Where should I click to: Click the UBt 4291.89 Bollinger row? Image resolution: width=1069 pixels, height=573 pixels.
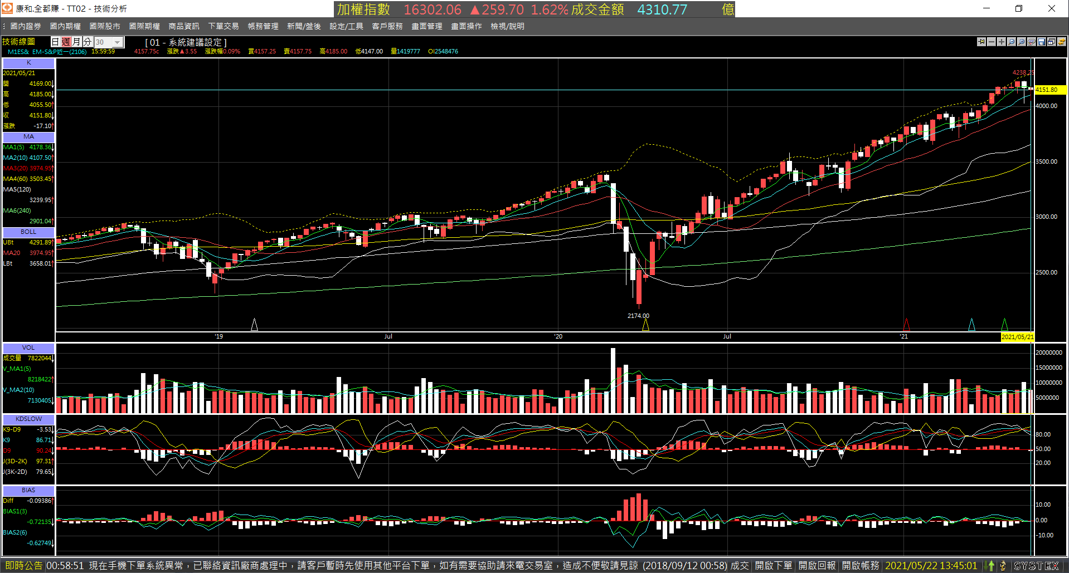click(x=28, y=242)
